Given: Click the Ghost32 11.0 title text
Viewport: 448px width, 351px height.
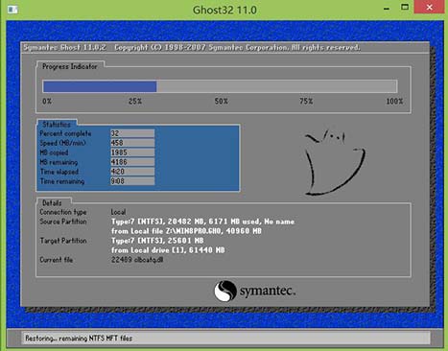Looking at the screenshot, I should pos(224,10).
